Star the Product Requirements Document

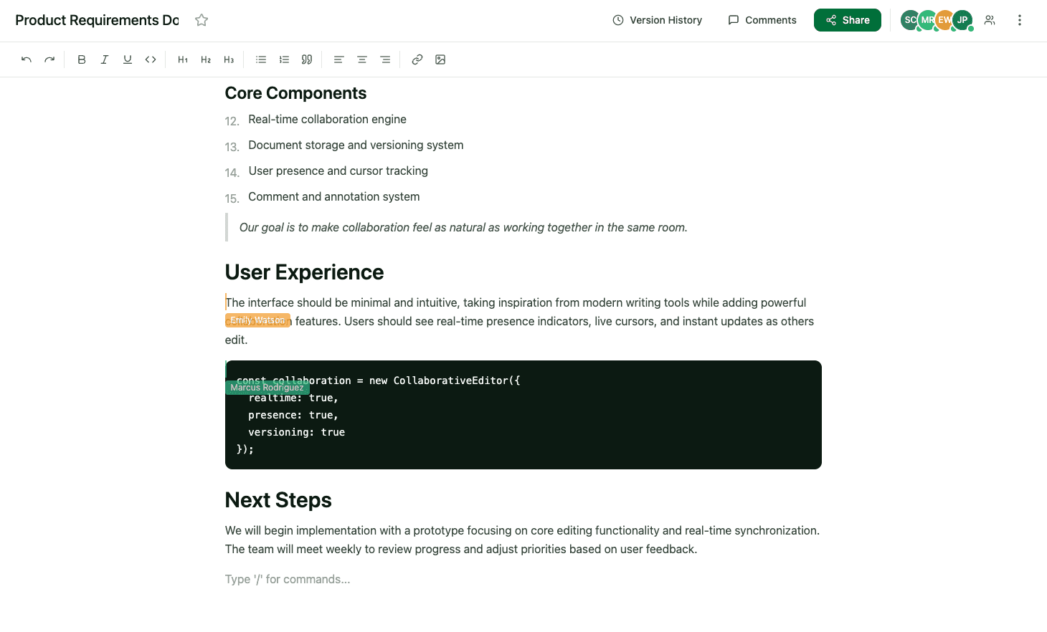(202, 20)
